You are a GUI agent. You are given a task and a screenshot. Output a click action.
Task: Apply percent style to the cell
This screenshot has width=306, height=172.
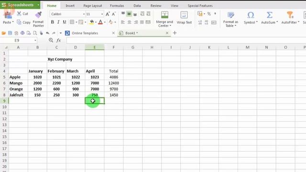pyautogui.click(x=209, y=14)
